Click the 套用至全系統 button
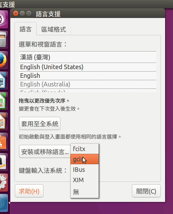The width and height of the screenshot is (173, 214). coord(40,123)
